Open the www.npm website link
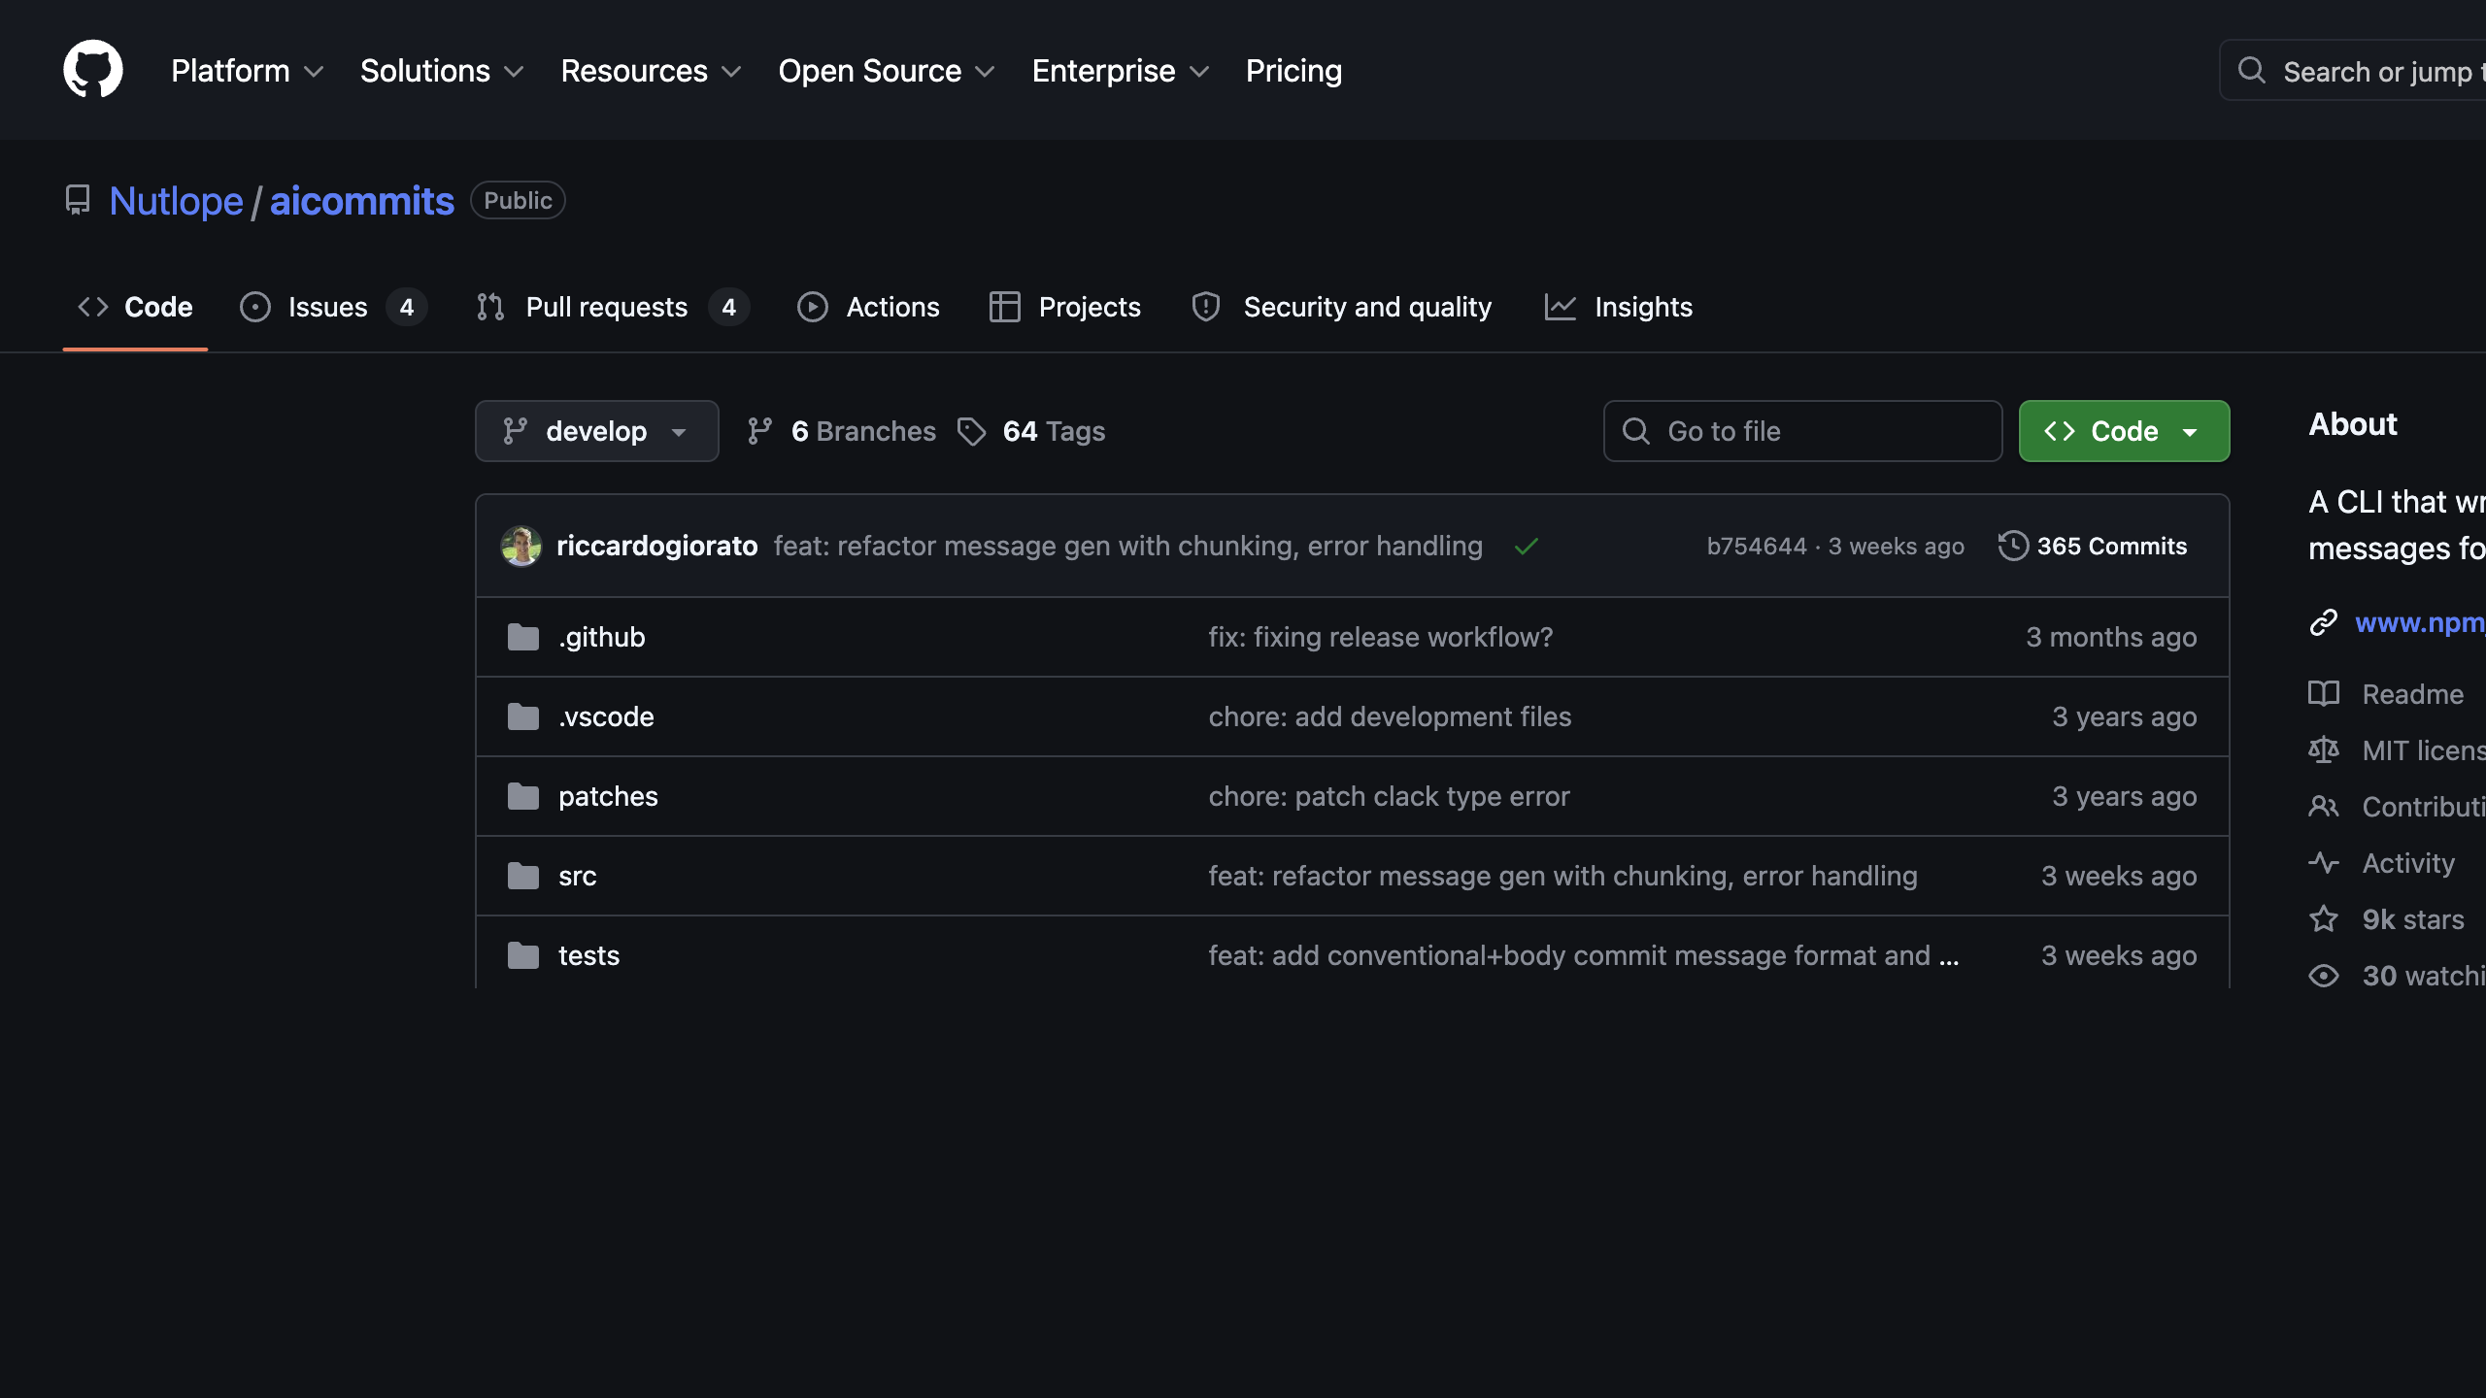Image resolution: width=2486 pixels, height=1398 pixels. (x=2420, y=622)
